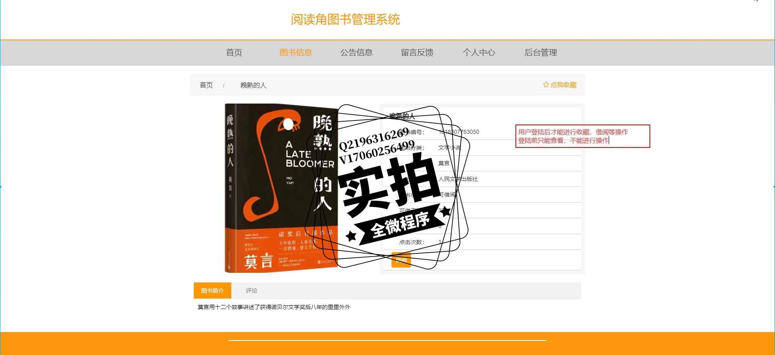
Task: Switch to the 图书简介 tab
Action: [x=212, y=291]
